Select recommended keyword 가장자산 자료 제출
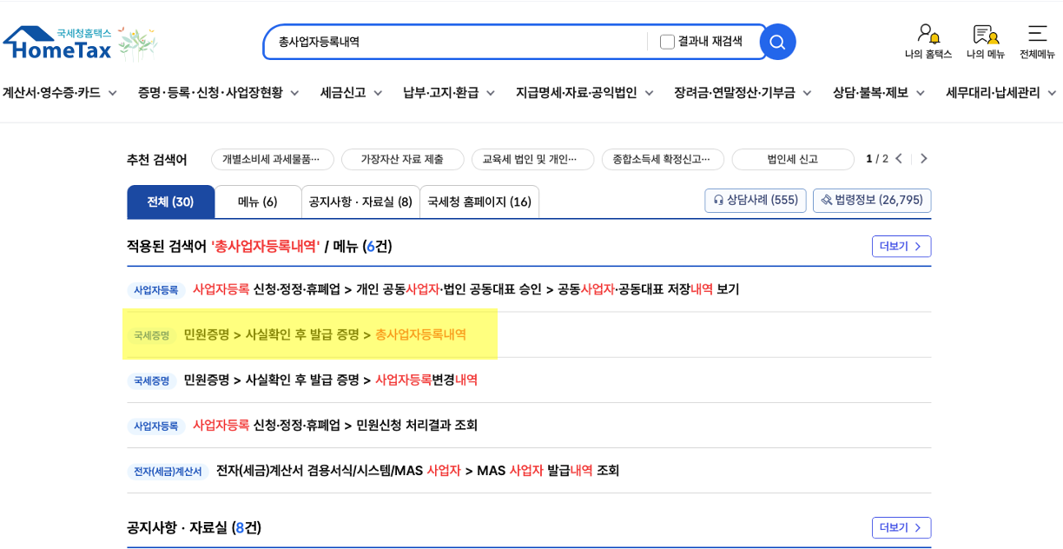This screenshot has width=1063, height=549. 402,159
